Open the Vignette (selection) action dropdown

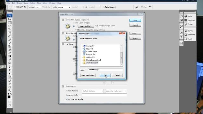pyautogui.click(x=116, y=91)
